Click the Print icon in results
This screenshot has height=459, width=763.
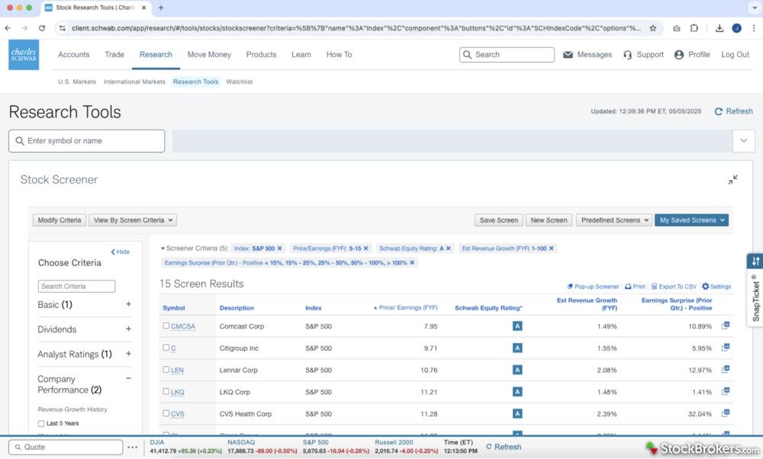click(x=629, y=287)
